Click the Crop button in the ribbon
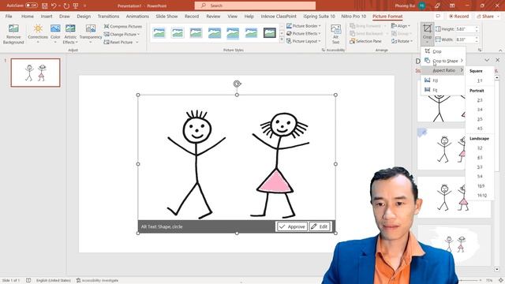Image resolution: width=505 pixels, height=284 pixels. pyautogui.click(x=427, y=33)
